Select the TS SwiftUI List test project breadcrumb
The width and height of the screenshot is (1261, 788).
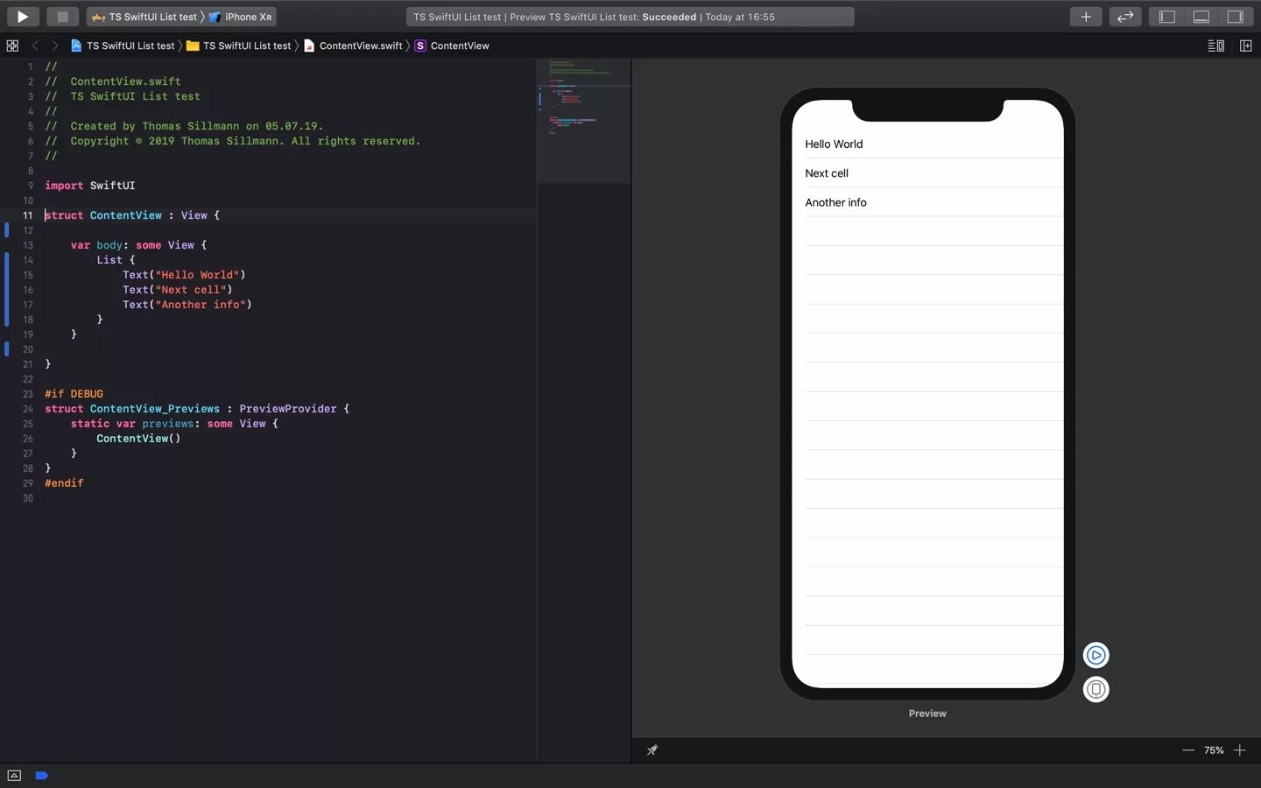pyautogui.click(x=123, y=46)
